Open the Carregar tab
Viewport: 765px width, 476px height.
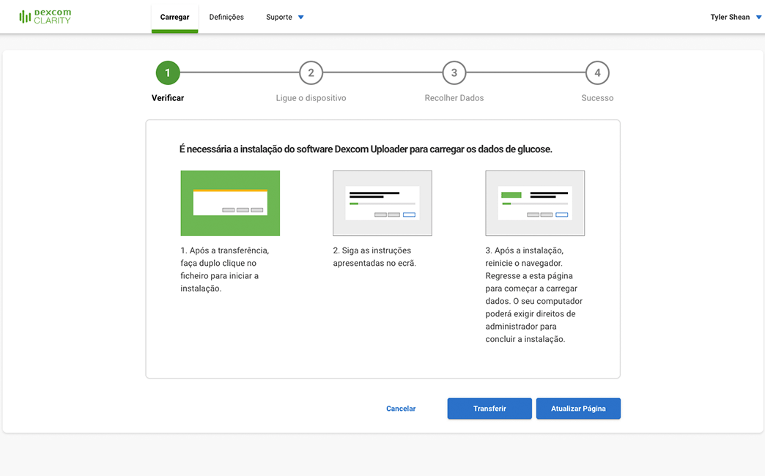(174, 17)
